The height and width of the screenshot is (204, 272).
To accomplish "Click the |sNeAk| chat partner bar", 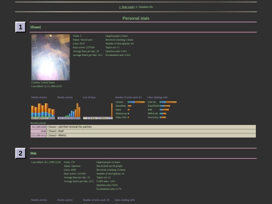I will pos(168,102).
